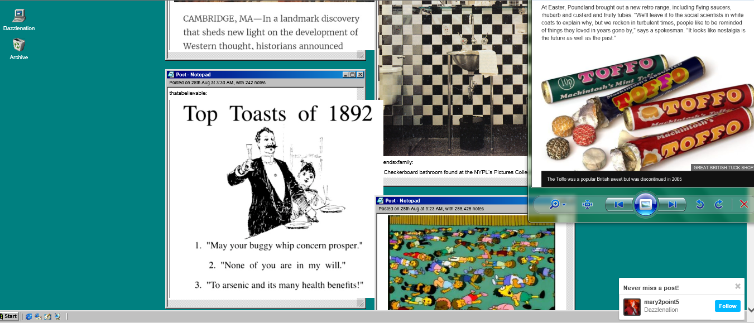Go to next image in photo viewer
The width and height of the screenshot is (754, 323).
[x=672, y=205]
